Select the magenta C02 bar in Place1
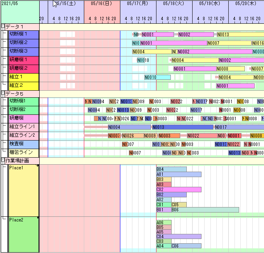The width and height of the screenshot is (264, 253). 179,190
